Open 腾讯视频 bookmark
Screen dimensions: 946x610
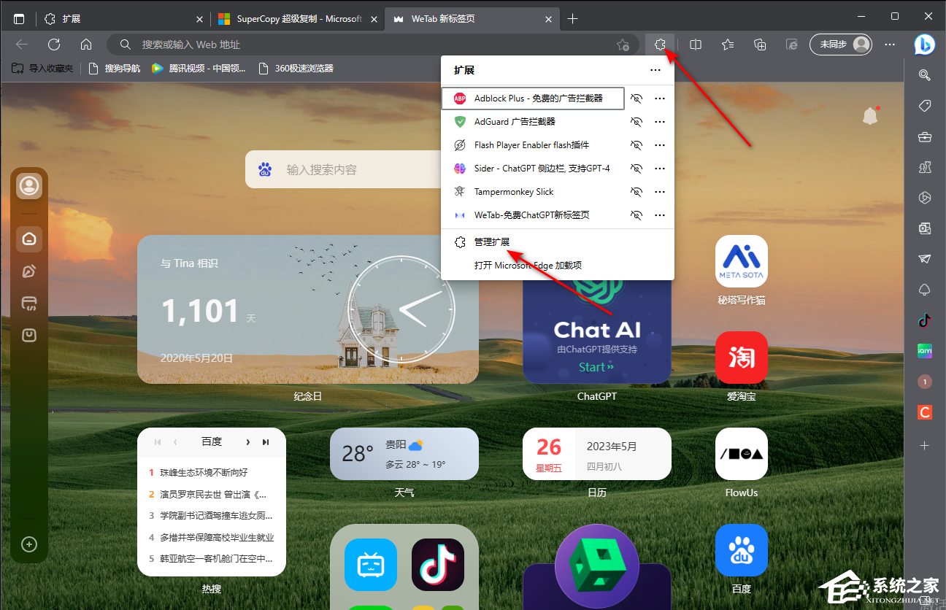(199, 69)
